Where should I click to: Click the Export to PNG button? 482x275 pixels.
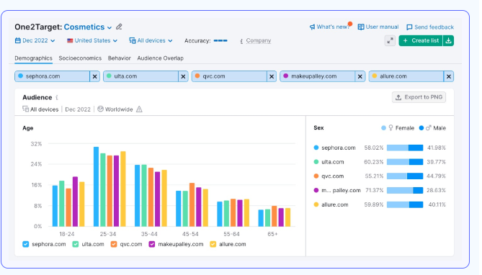pyautogui.click(x=419, y=97)
